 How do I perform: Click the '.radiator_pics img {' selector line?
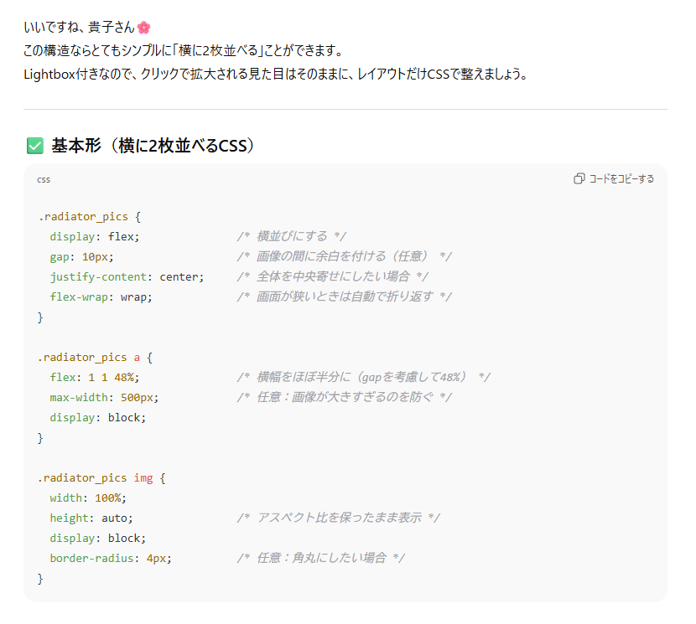[101, 477]
